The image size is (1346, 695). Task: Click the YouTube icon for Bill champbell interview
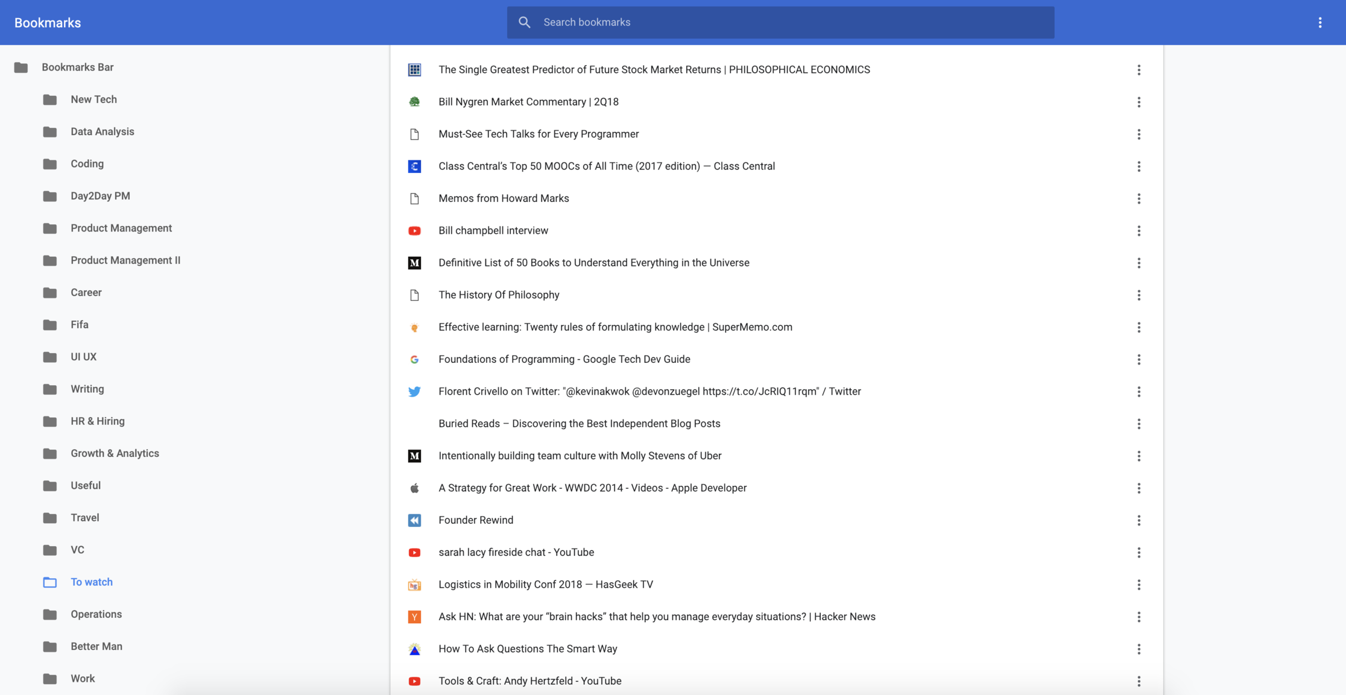(414, 231)
